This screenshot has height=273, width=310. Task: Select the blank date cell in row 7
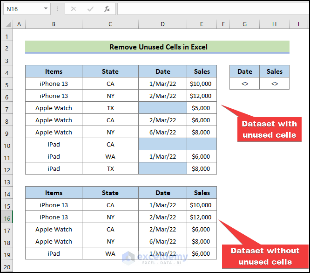(162, 108)
